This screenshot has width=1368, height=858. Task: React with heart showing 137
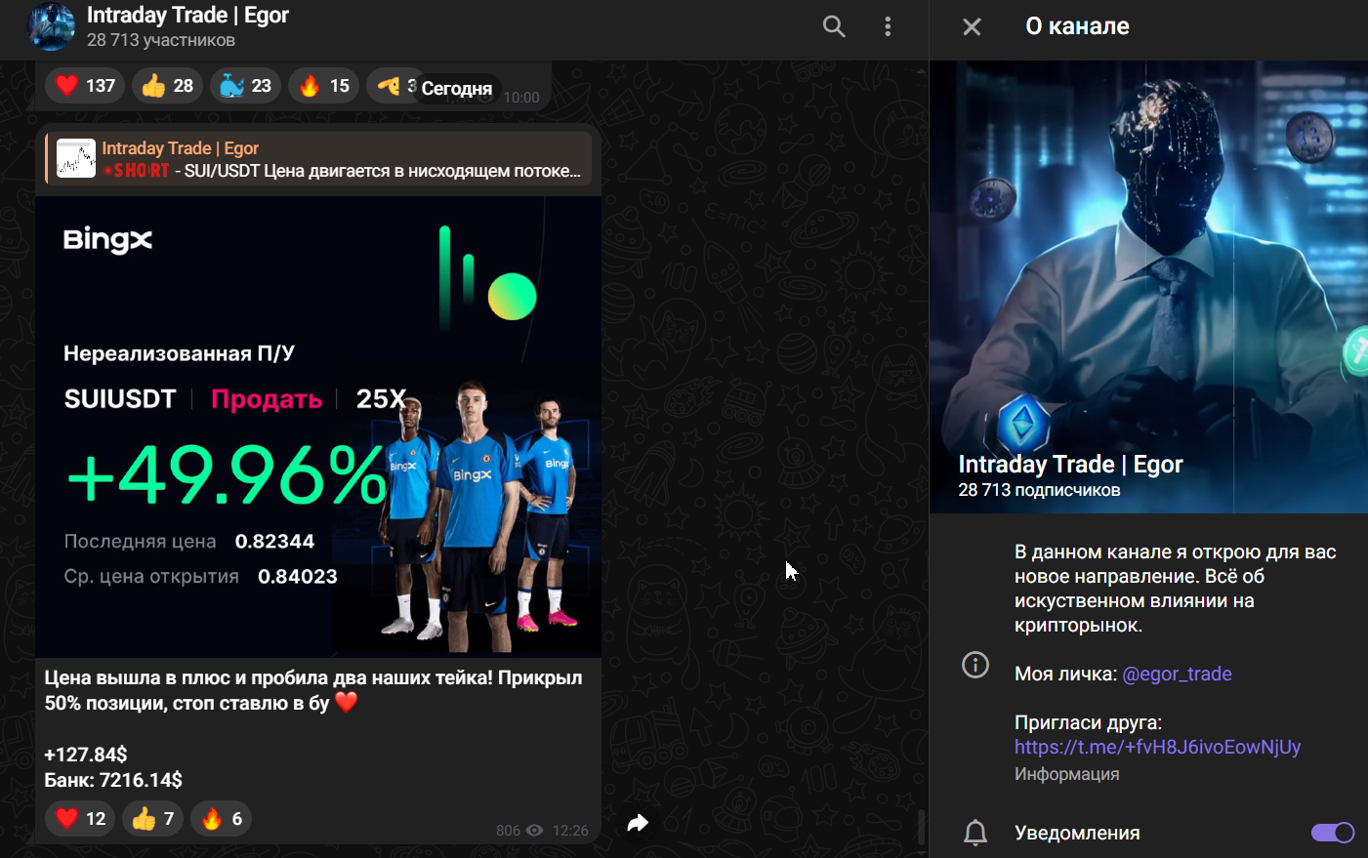pos(85,86)
